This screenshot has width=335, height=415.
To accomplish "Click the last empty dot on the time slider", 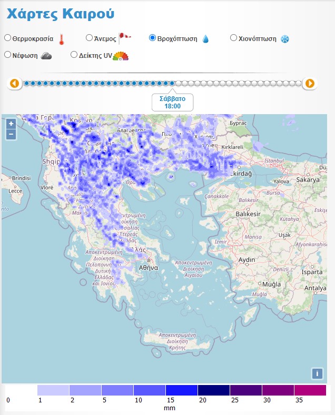I will coord(299,84).
